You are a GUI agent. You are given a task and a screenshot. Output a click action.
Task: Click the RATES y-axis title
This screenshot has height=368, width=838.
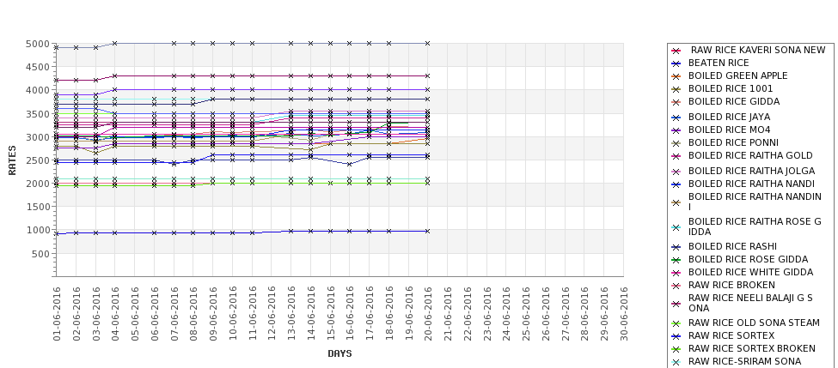(12, 160)
